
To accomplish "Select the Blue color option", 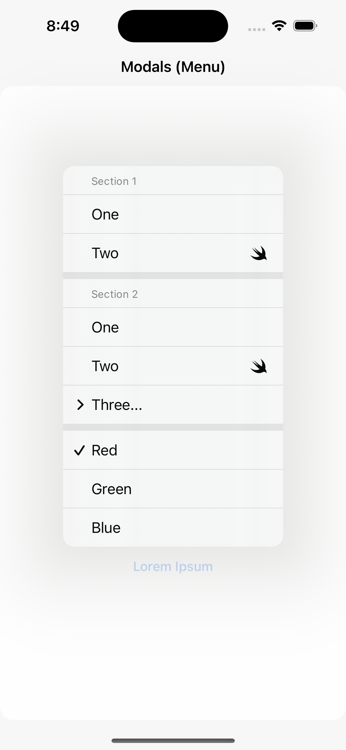I will [173, 528].
